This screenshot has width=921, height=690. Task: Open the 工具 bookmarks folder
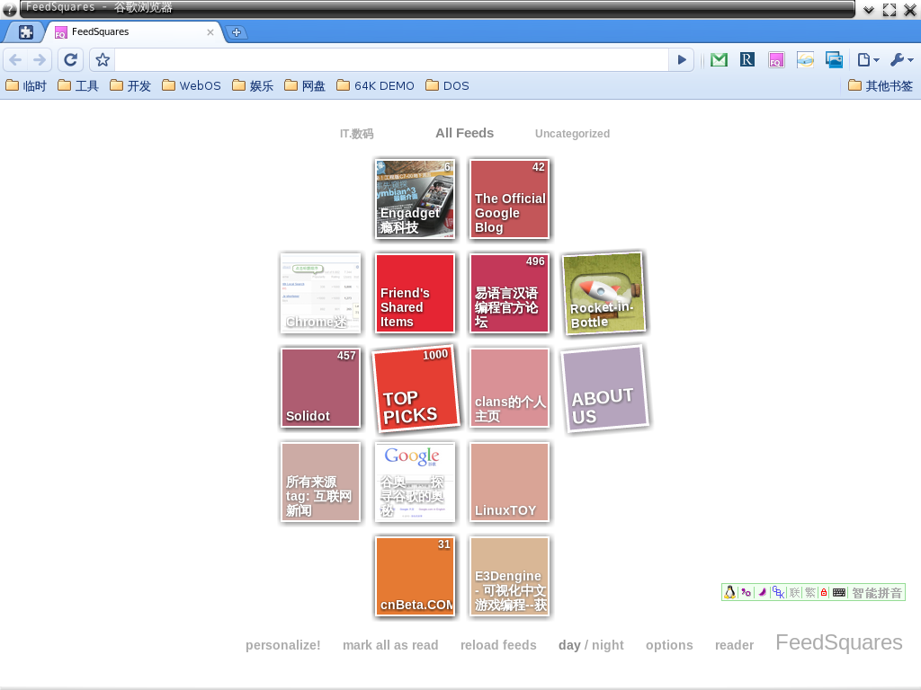coord(78,86)
